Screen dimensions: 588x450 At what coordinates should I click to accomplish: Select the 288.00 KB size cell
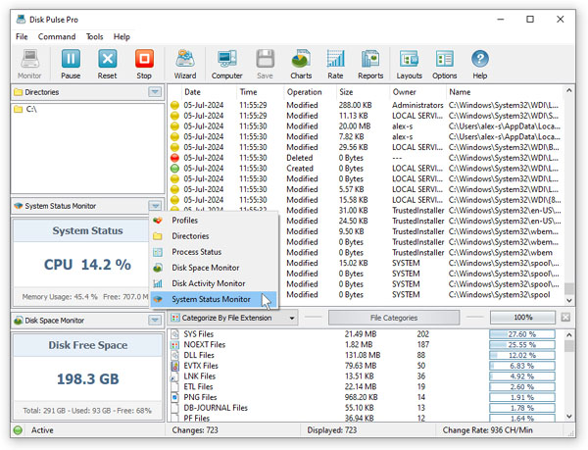coord(355,105)
